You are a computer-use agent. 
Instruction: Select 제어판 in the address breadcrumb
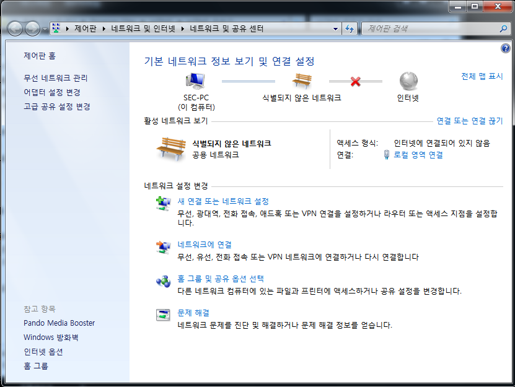86,29
